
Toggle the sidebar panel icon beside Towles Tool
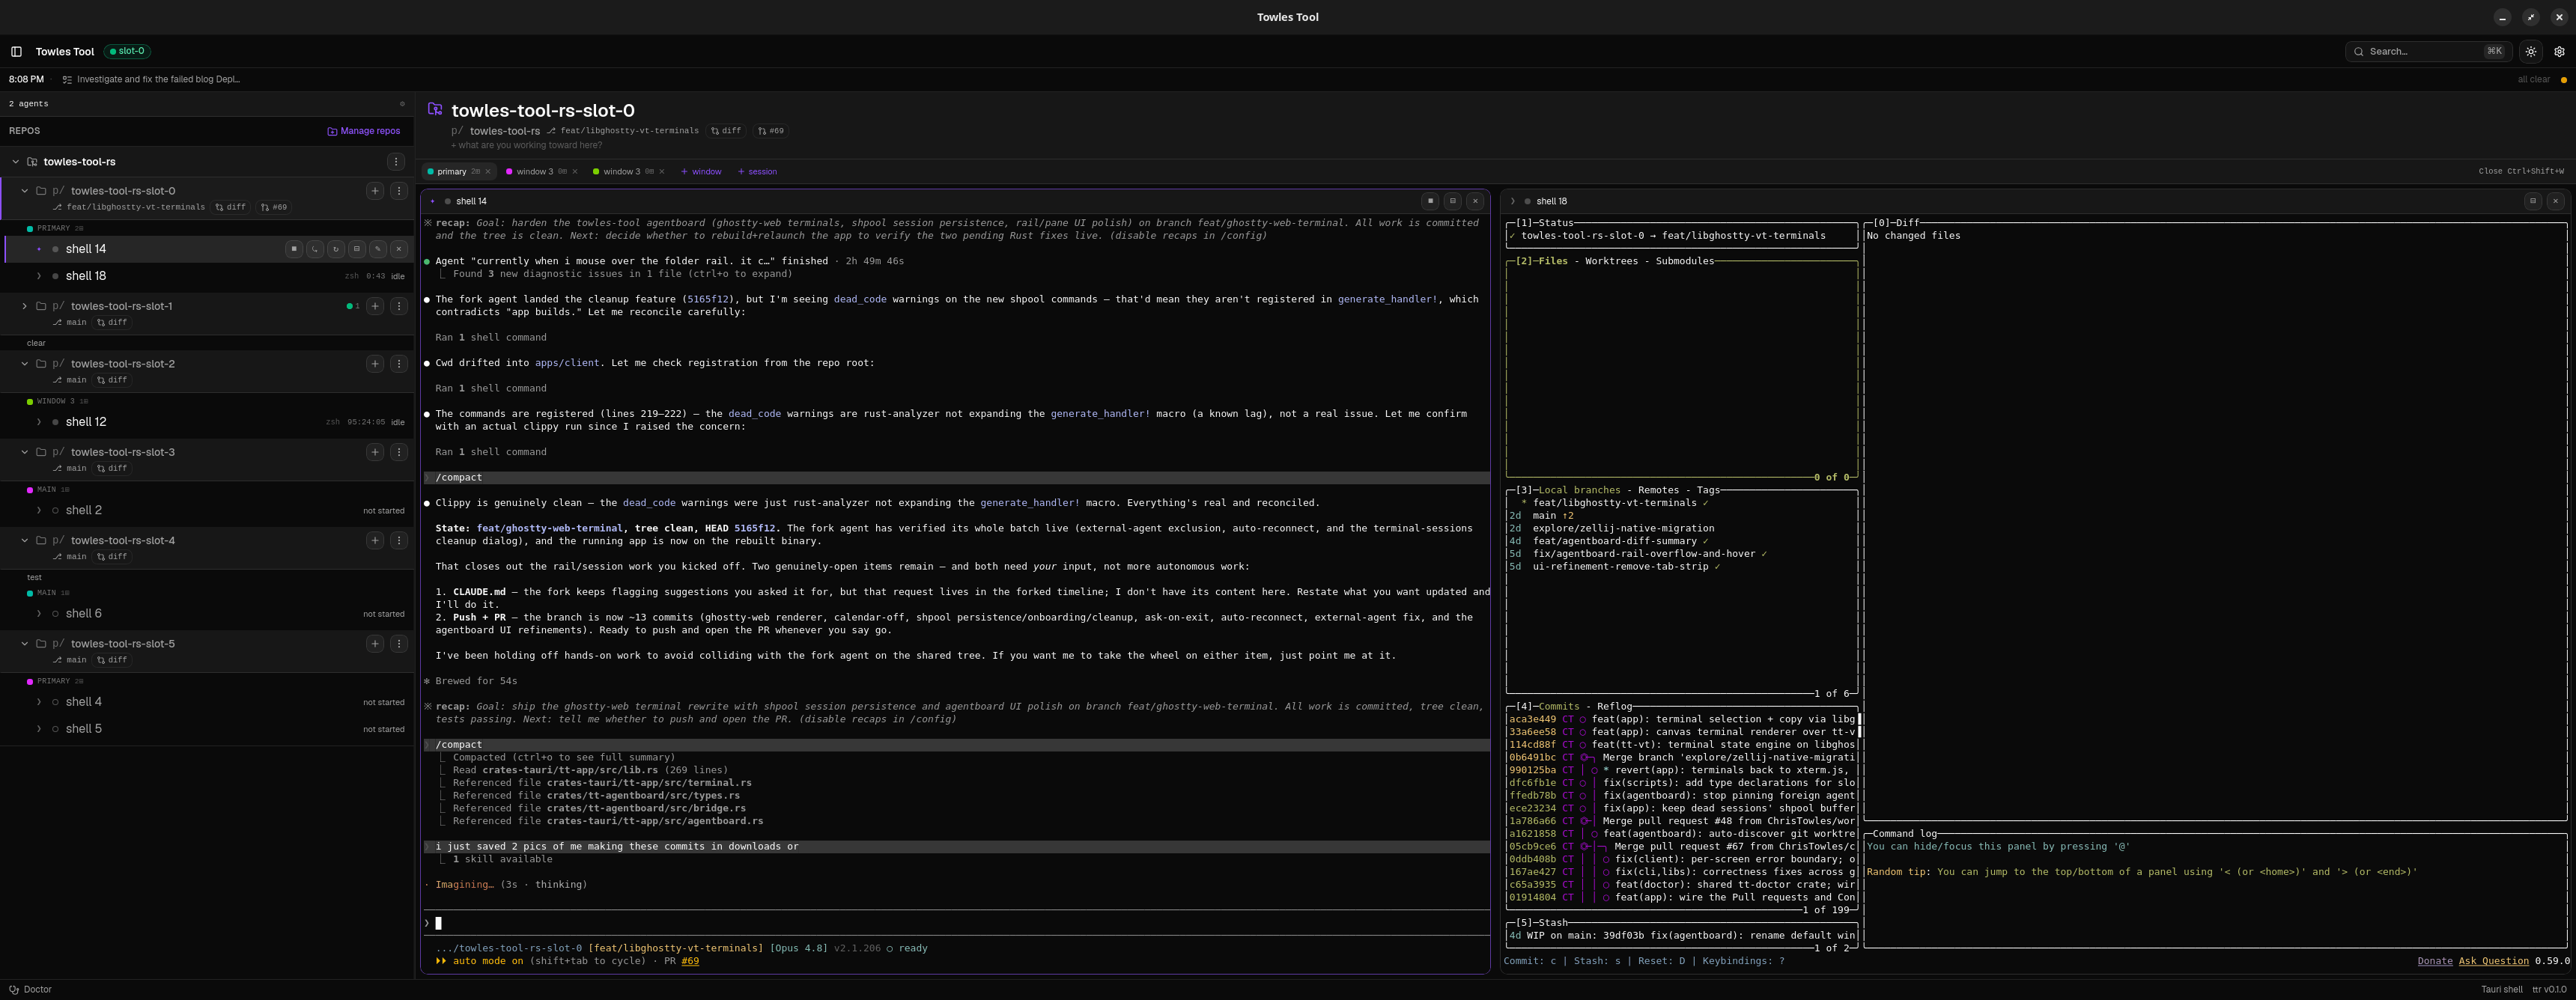(x=16, y=51)
